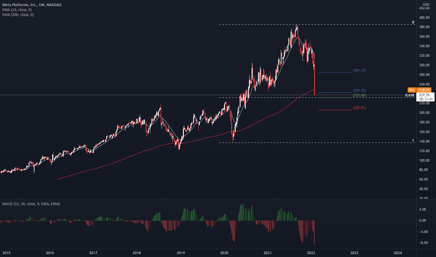The width and height of the screenshot is (436, 257).
Task: Click the 2015 label on time axis
Action: [x=7, y=253]
